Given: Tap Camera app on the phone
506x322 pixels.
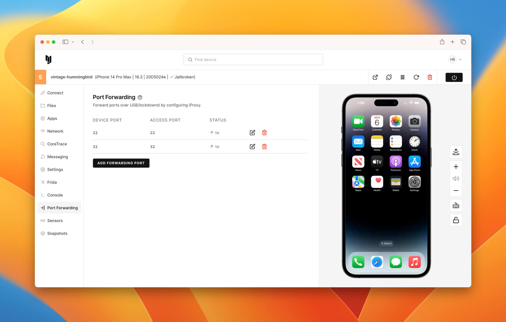Looking at the screenshot, I should (x=414, y=121).
